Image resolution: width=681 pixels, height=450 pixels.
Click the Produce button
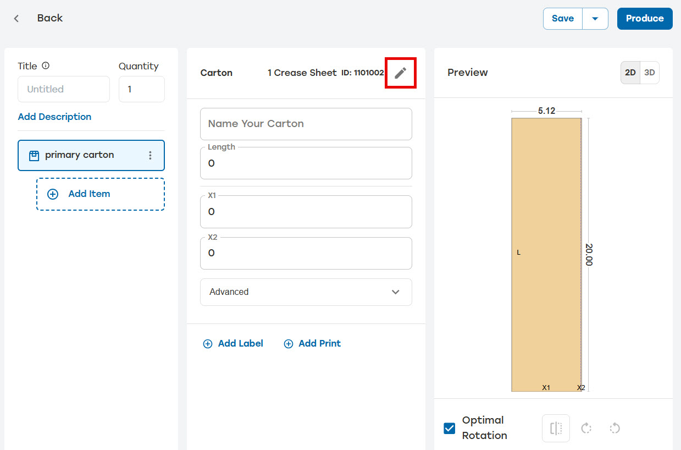[x=645, y=19]
